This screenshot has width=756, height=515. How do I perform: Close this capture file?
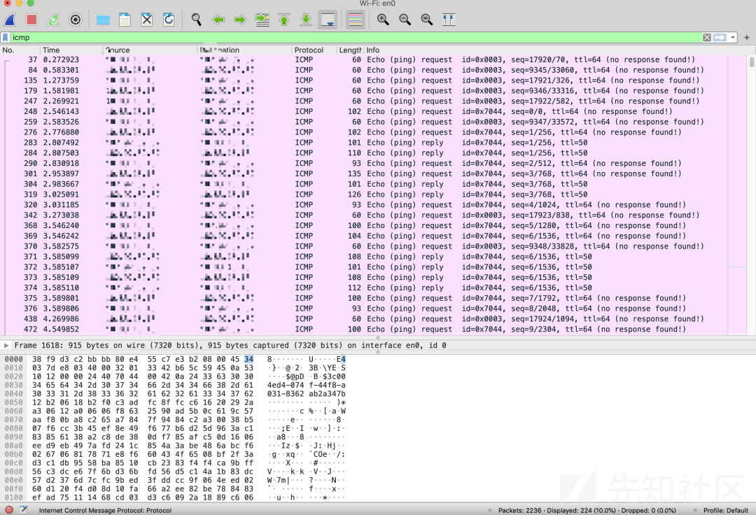146,20
